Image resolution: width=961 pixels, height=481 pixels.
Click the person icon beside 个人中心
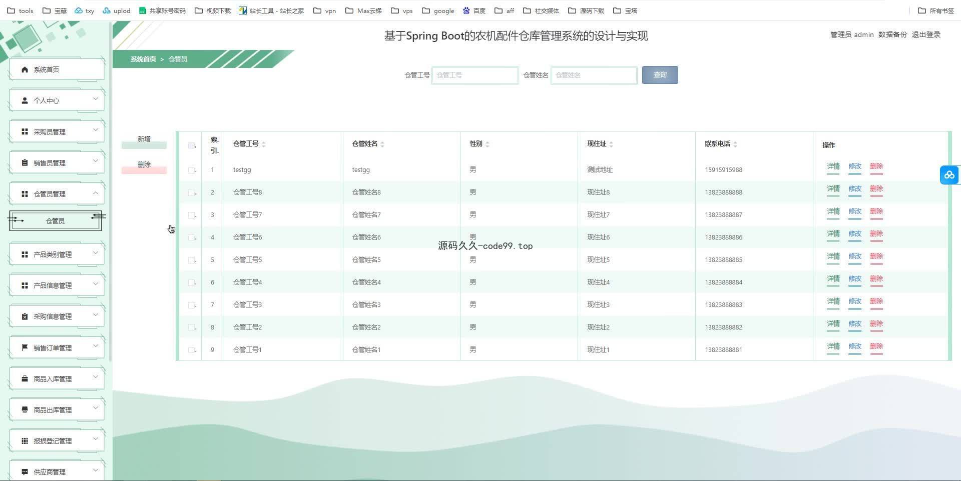(x=25, y=100)
